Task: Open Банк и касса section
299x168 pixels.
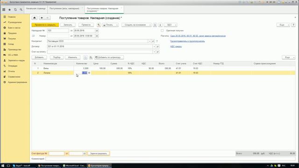Action: point(14,28)
